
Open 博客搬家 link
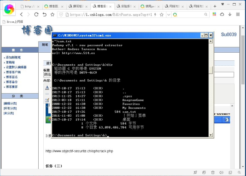pyautogui.click(x=12, y=87)
